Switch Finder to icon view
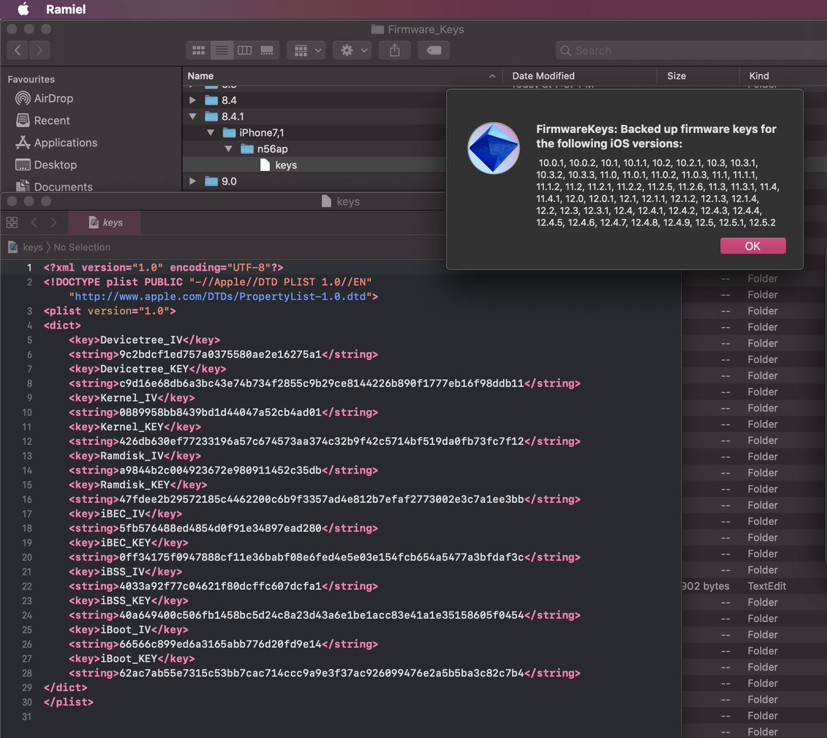This screenshot has width=827, height=738. [x=198, y=50]
